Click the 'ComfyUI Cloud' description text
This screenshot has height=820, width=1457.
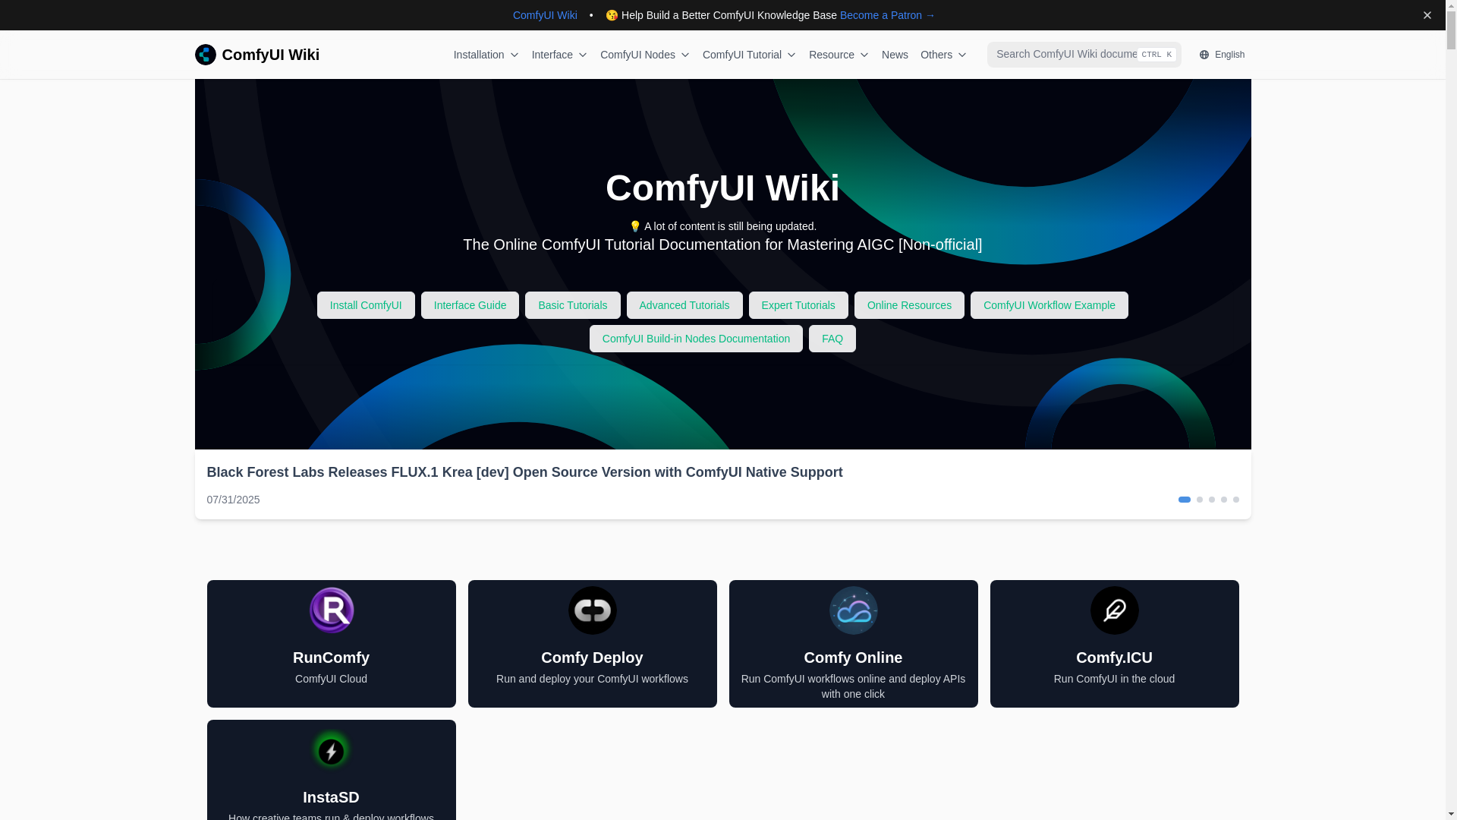pyautogui.click(x=331, y=679)
